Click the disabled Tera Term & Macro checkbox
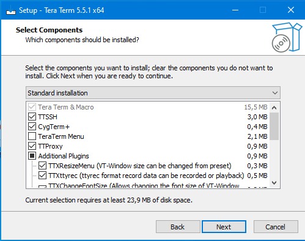The image size is (305, 241). (32, 107)
